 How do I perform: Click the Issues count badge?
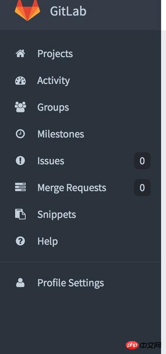point(142,161)
